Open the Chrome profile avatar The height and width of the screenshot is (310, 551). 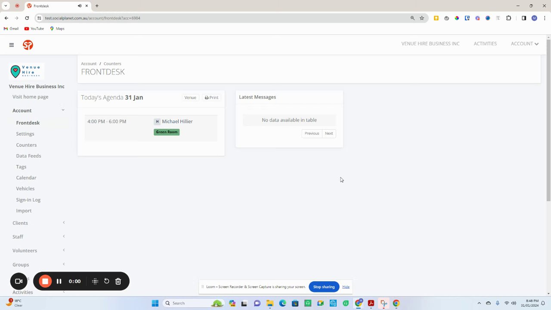[x=534, y=18]
